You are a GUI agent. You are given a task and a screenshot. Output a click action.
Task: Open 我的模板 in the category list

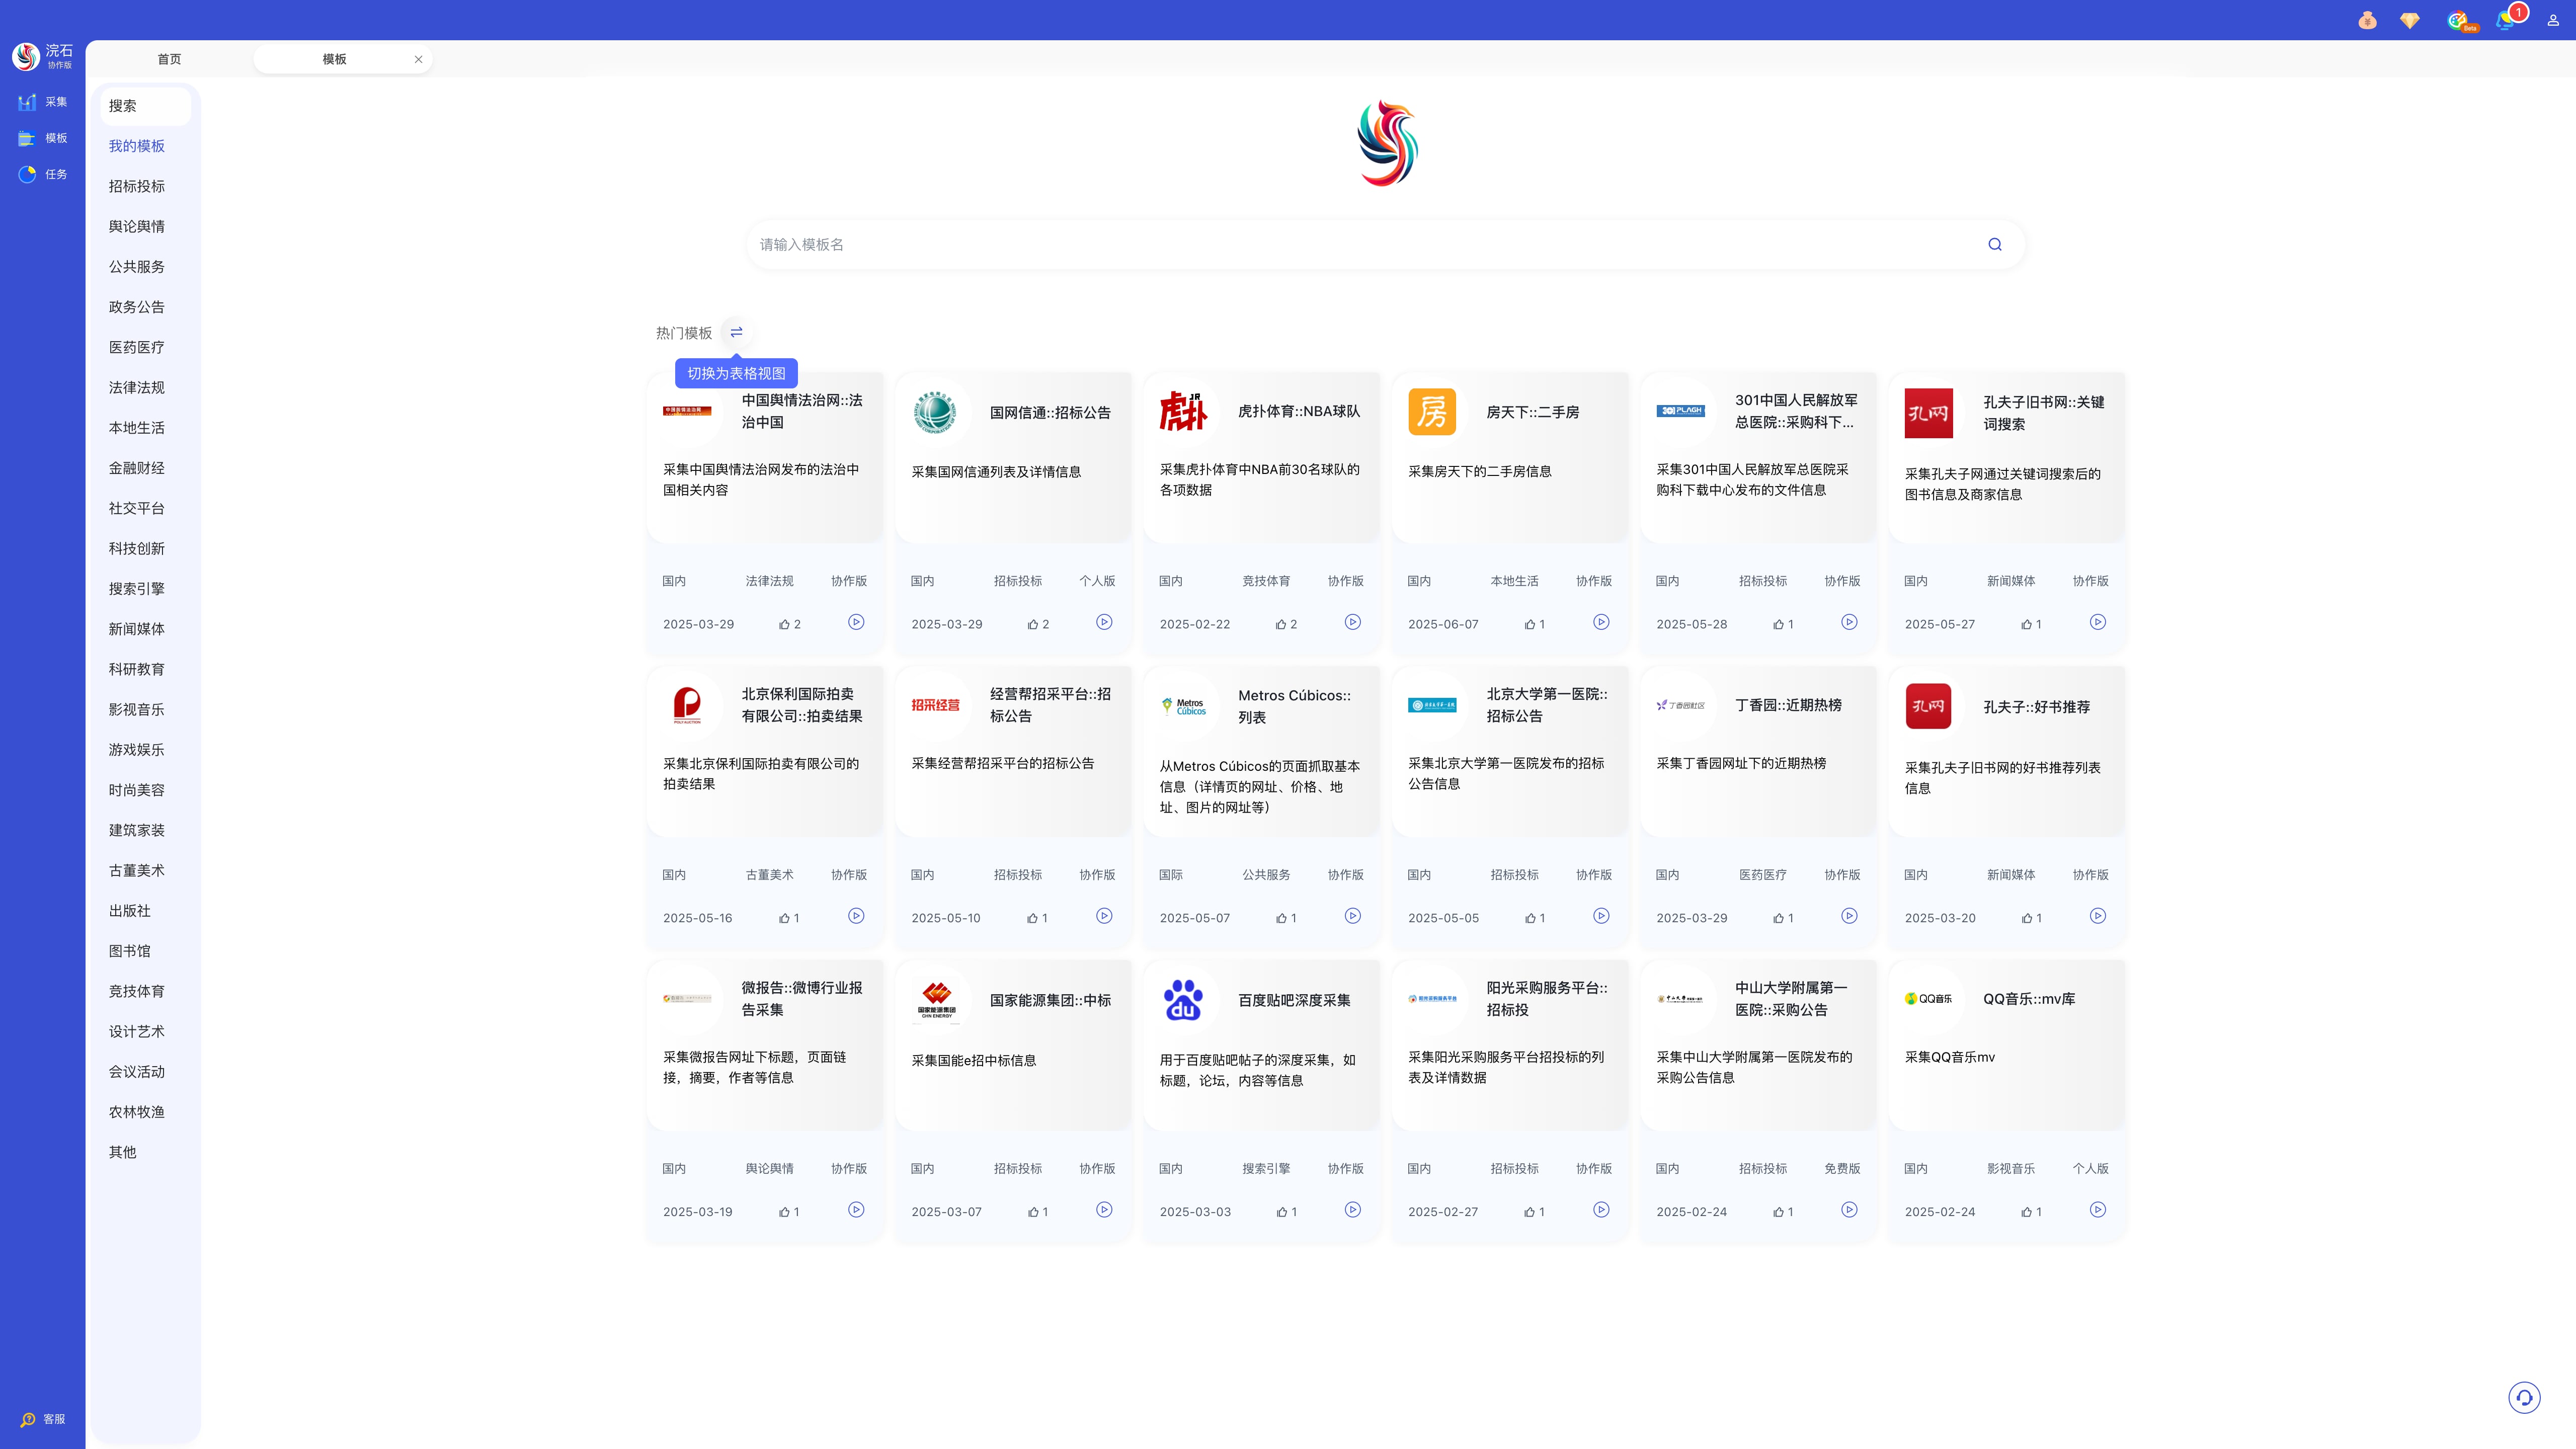click(x=137, y=146)
